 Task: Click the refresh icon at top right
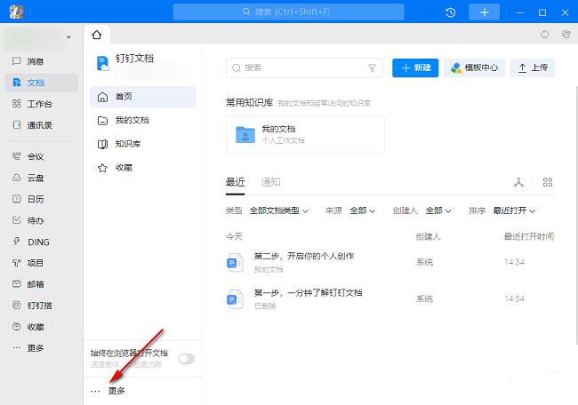coord(544,36)
